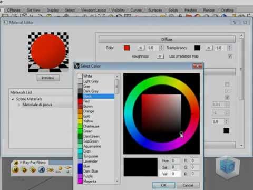Open the Viewport Layout tab
Viewport: 253px width, 190px height.
pos(94,11)
